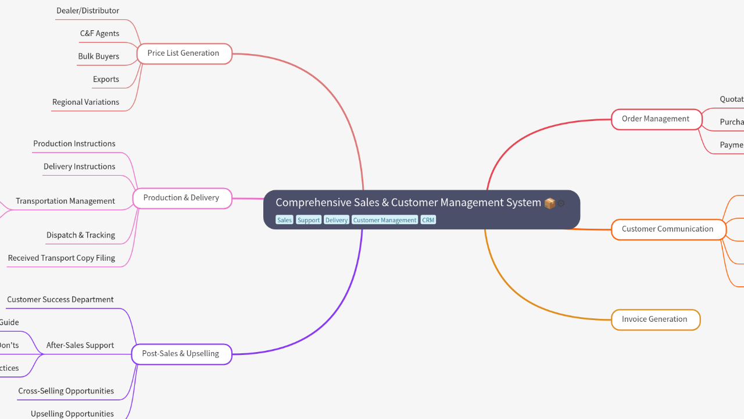This screenshot has height=419, width=744.
Task: Click the Transportation Management subtopic
Action: (x=65, y=201)
